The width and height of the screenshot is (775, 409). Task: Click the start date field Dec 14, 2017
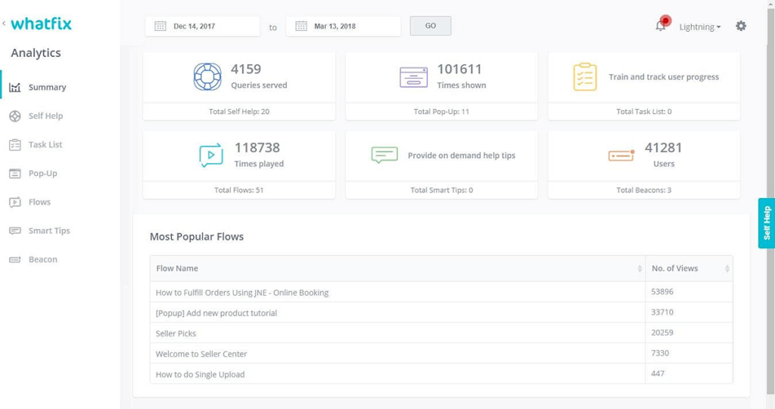click(202, 26)
